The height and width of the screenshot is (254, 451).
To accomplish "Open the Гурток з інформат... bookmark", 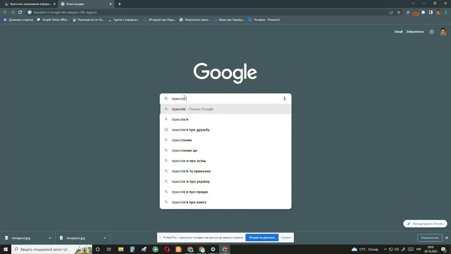I will click(124, 20).
